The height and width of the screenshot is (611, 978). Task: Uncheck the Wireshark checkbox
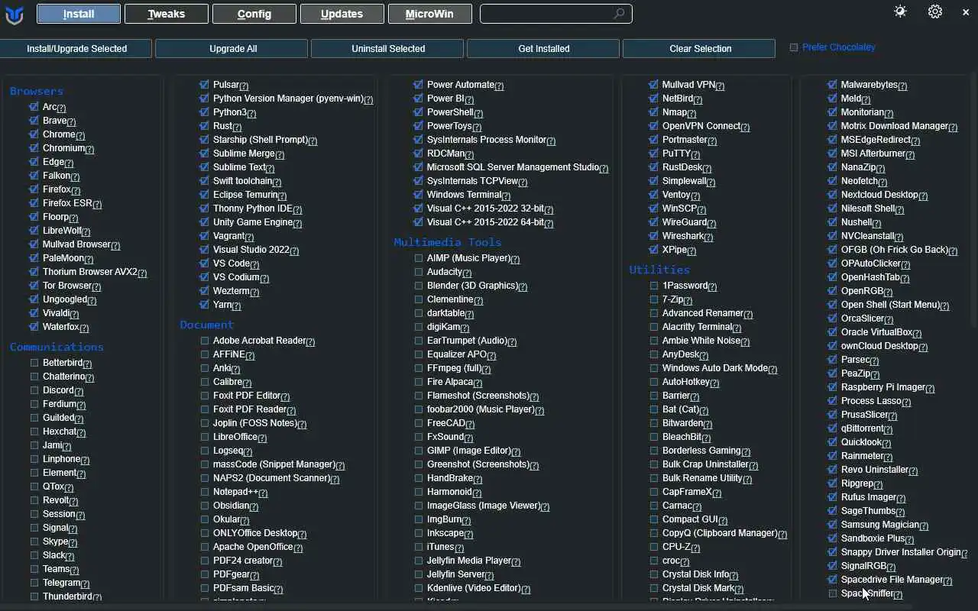point(653,236)
